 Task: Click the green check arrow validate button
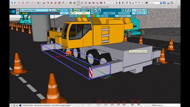tap(145, 10)
